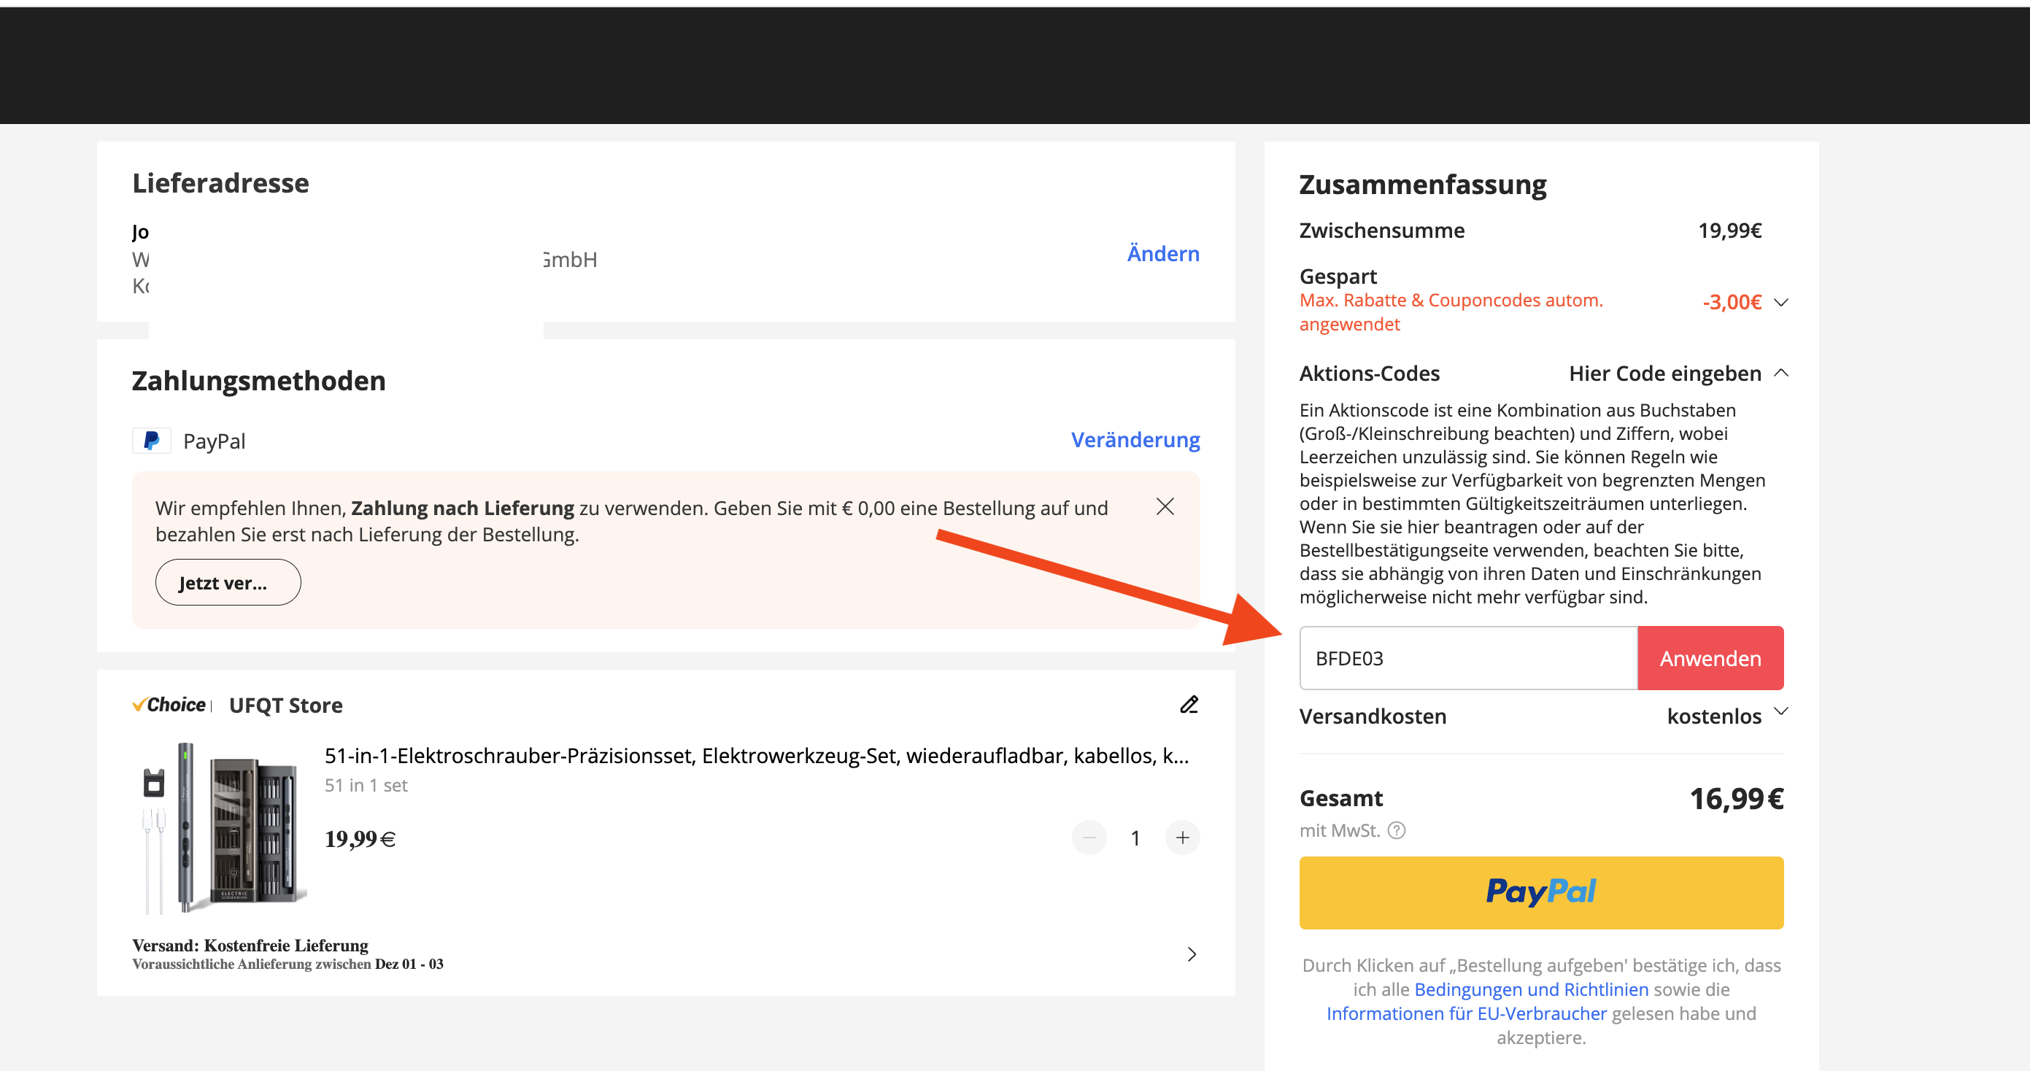Click the product price '19,99€'
The image size is (2030, 1071).
click(x=360, y=839)
